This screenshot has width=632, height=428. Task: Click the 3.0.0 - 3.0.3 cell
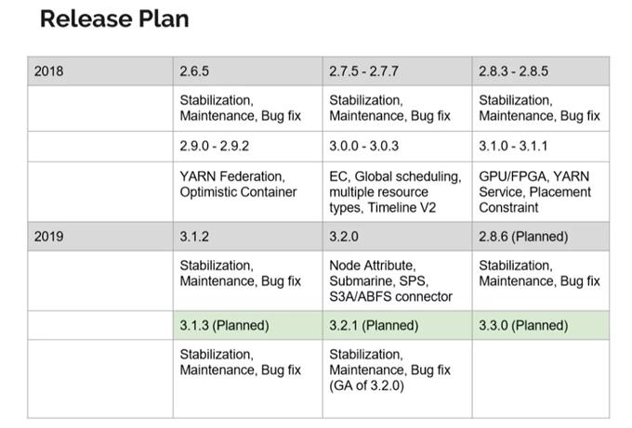click(364, 146)
